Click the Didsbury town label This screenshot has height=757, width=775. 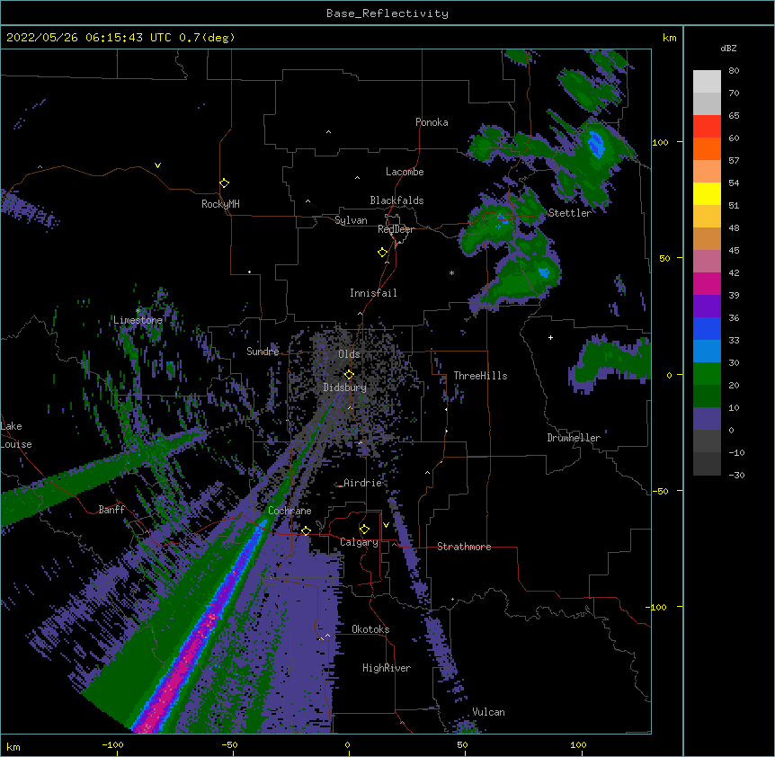345,387
